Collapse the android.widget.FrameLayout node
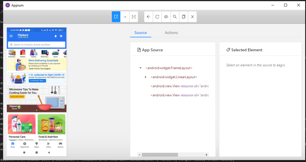The width and height of the screenshot is (306, 162). pyautogui.click(x=140, y=68)
